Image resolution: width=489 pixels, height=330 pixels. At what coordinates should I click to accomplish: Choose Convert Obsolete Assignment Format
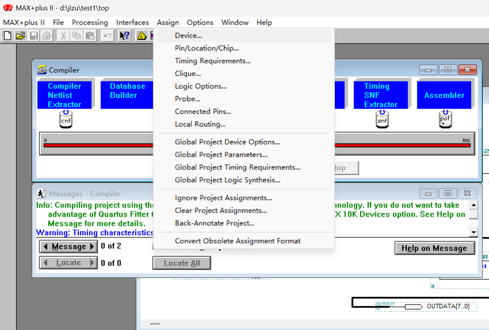(244, 241)
